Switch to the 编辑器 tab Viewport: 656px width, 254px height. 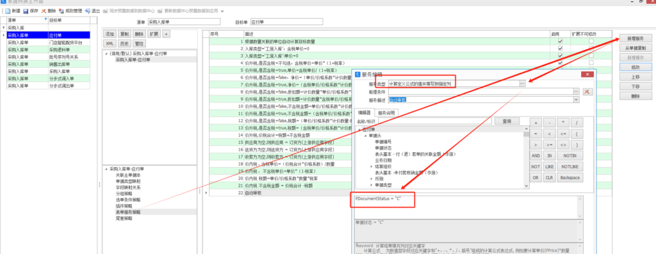click(364, 113)
